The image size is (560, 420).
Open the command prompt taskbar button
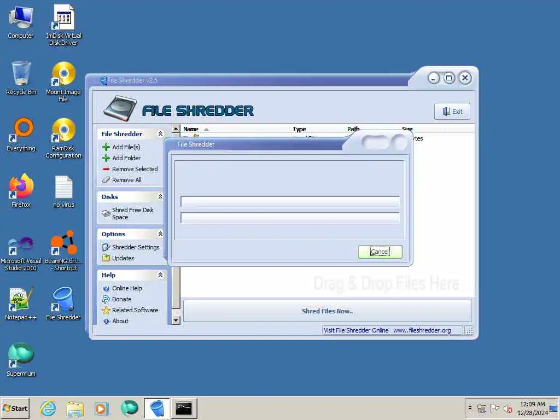(x=184, y=408)
